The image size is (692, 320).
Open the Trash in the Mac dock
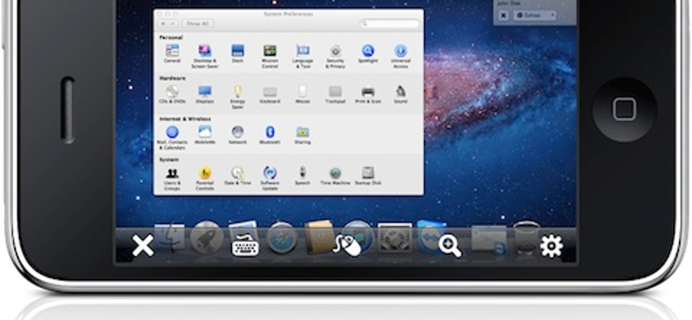coord(527,238)
